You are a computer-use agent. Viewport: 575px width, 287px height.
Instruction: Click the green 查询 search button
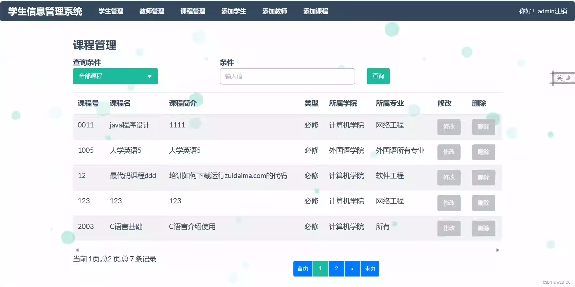[378, 76]
